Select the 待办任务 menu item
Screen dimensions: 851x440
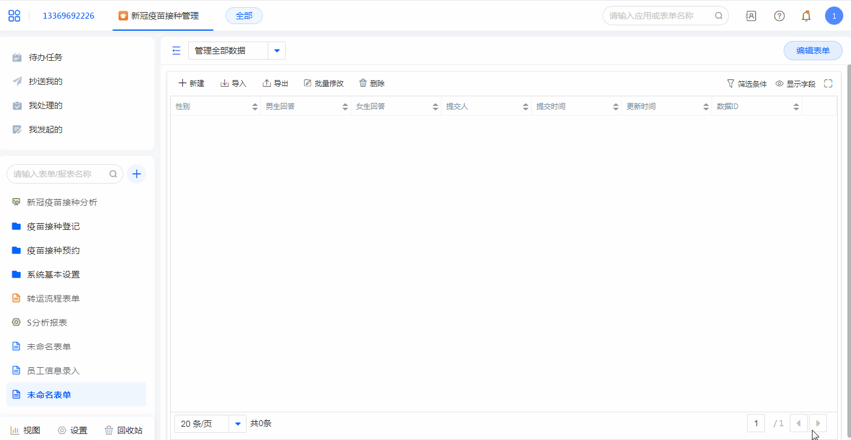45,57
